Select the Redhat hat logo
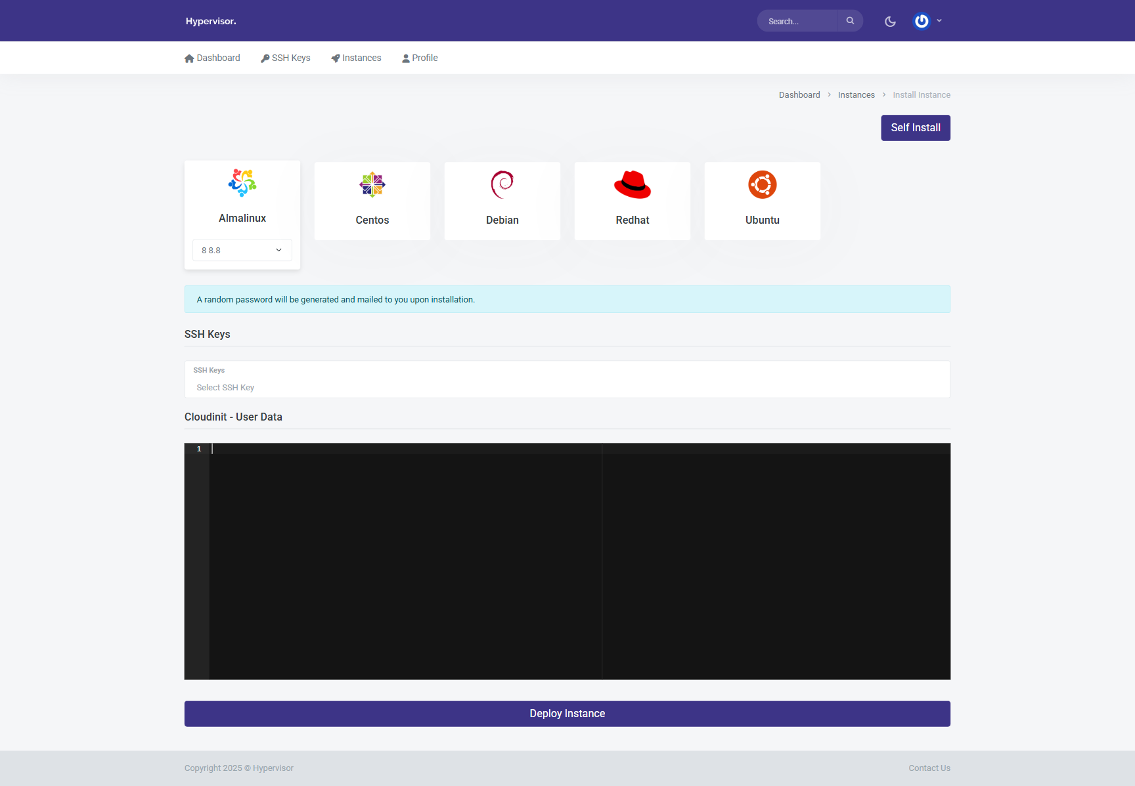The height and width of the screenshot is (786, 1135). 633,184
